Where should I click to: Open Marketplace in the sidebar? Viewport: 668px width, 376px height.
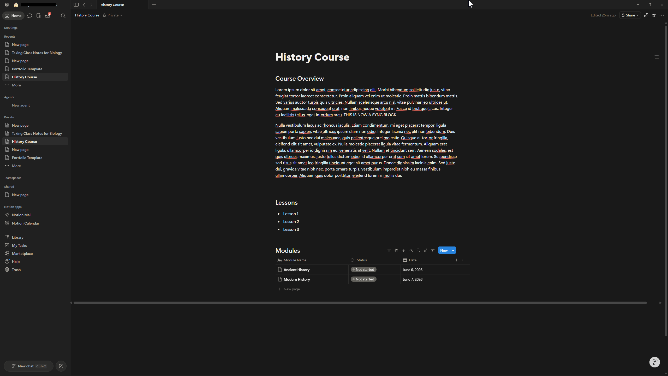(35, 254)
